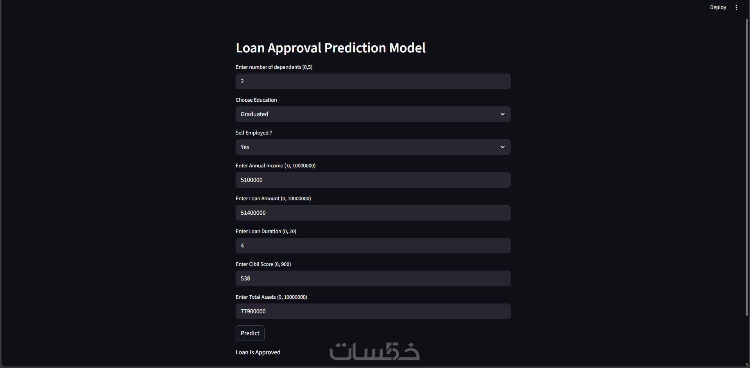This screenshot has width=750, height=368.
Task: Focus the Annual Income input field
Action: [x=373, y=180]
